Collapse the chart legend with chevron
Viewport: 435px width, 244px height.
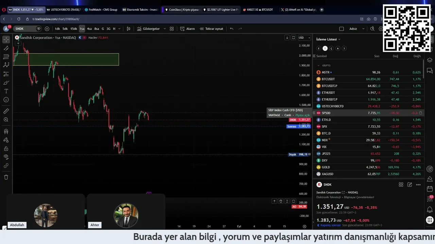18,43
